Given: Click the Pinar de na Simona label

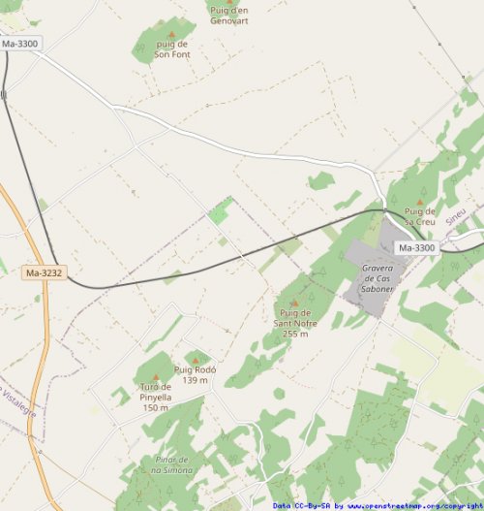Looking at the screenshot, I should click(x=171, y=465).
